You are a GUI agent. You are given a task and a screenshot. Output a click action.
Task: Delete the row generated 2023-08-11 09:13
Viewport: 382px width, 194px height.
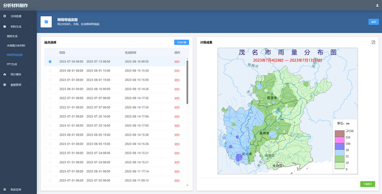click(177, 181)
